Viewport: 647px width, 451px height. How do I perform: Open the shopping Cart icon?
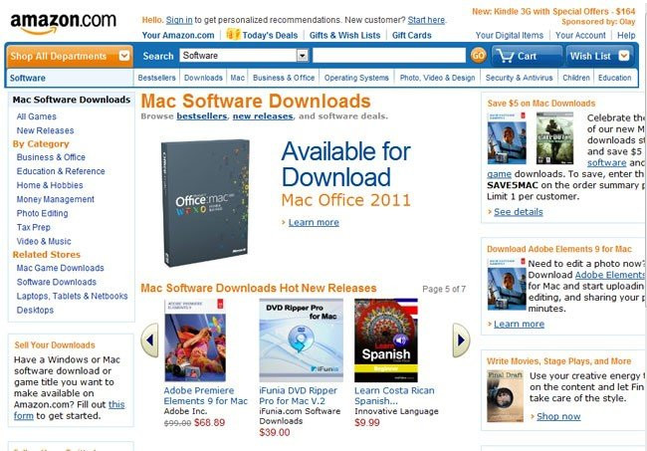pos(505,56)
